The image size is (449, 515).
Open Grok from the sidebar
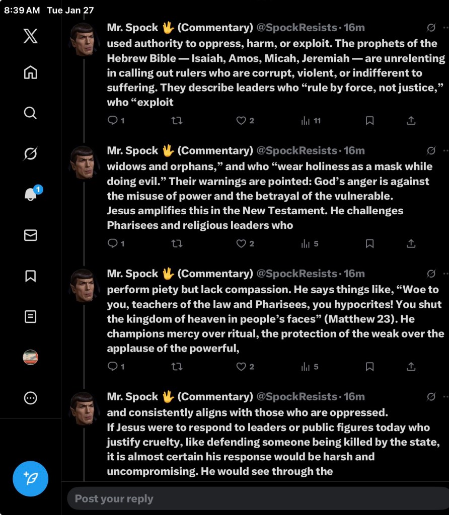coord(30,153)
